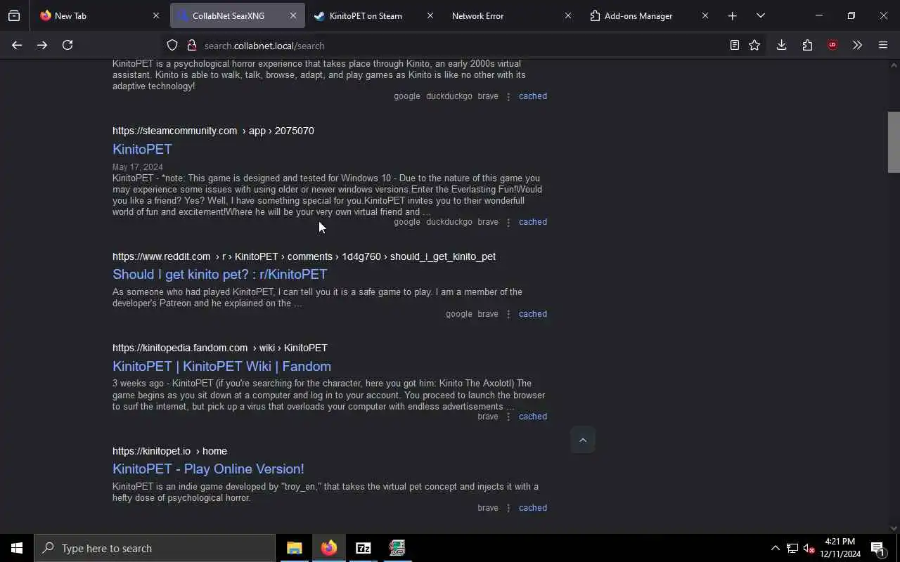The width and height of the screenshot is (900, 562).
Task: Open uBlock Origin extension icon
Action: pyautogui.click(x=832, y=45)
